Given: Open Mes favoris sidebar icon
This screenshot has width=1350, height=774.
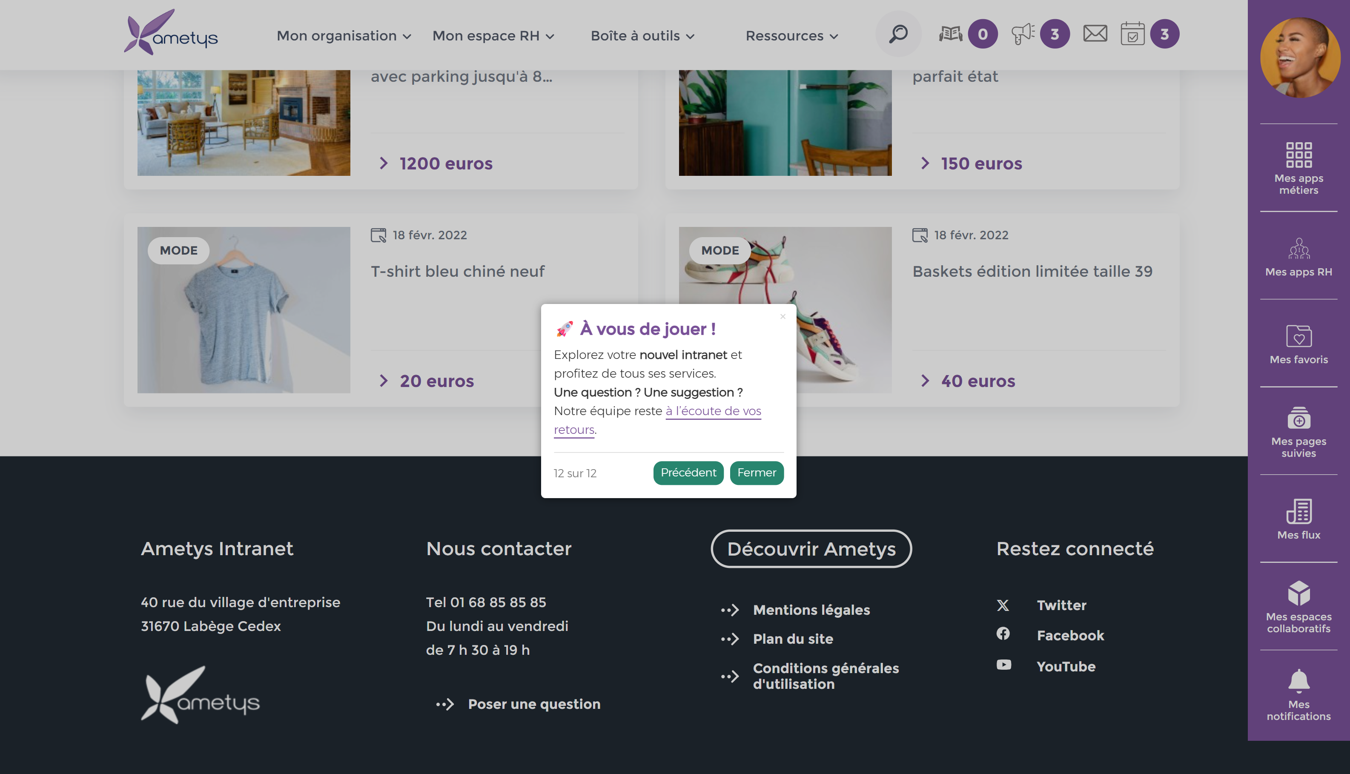Looking at the screenshot, I should 1298,344.
